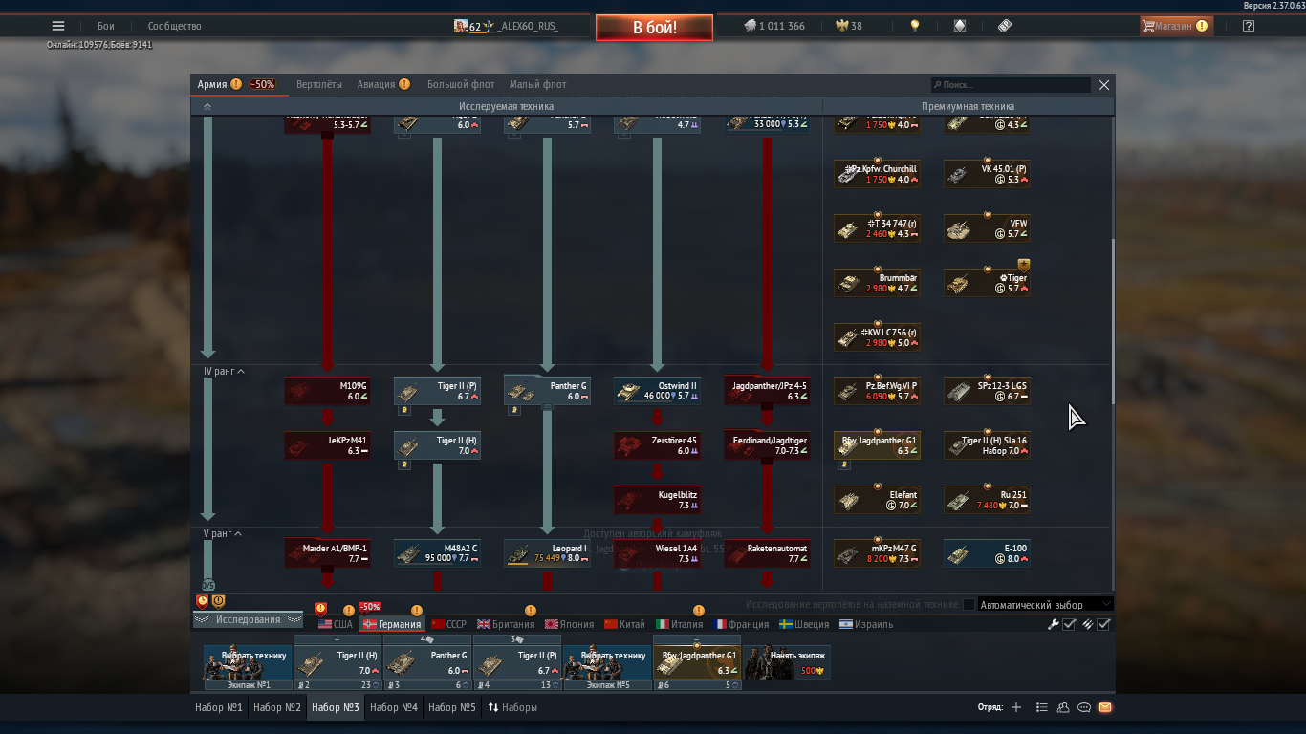The width and height of the screenshot is (1306, 734).
Task: Collapse ranks with top-left double chevron
Action: [207, 107]
